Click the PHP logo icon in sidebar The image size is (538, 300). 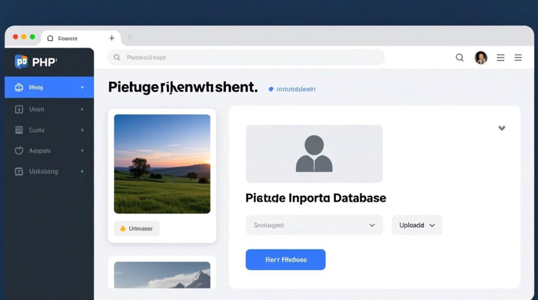(21, 62)
